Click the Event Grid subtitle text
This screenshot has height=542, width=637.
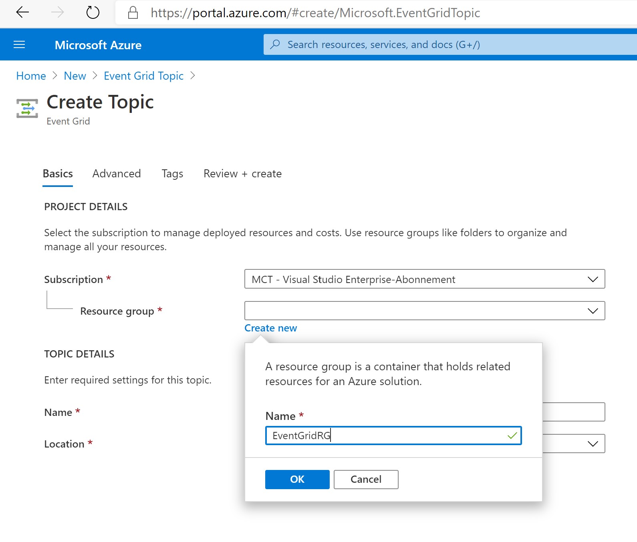point(68,121)
